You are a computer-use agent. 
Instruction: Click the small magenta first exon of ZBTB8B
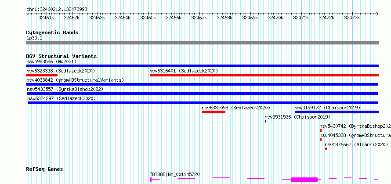[151, 180]
